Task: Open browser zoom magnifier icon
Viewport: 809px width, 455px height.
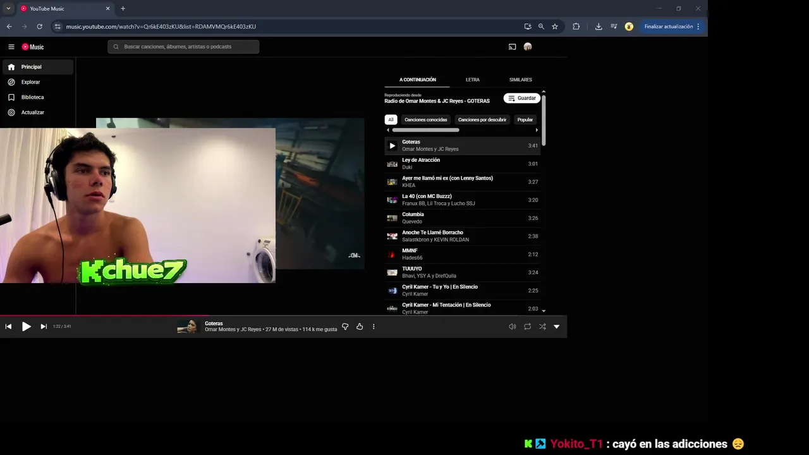Action: coord(541,27)
